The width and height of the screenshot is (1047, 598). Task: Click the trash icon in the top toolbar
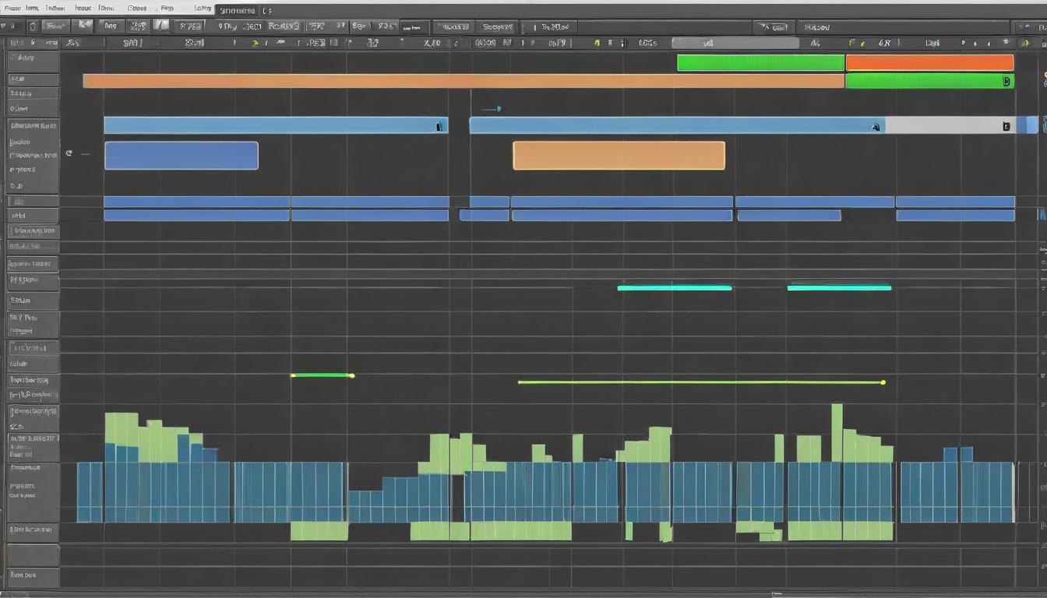(33, 26)
